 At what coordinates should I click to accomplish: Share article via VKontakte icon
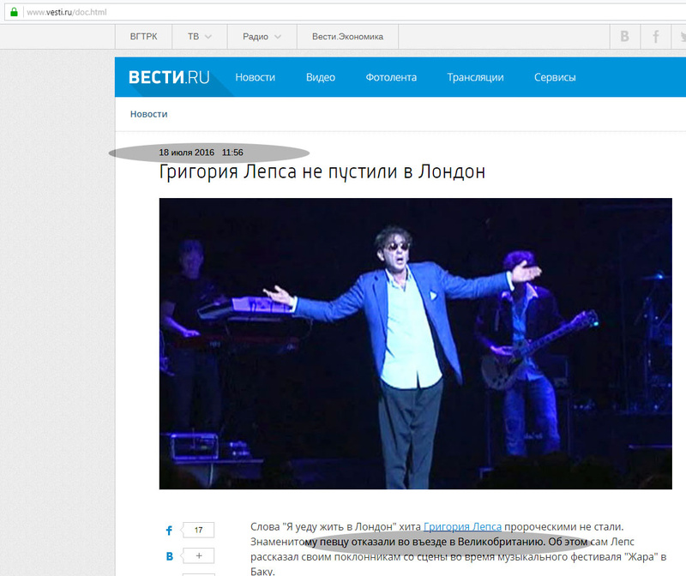click(x=169, y=556)
